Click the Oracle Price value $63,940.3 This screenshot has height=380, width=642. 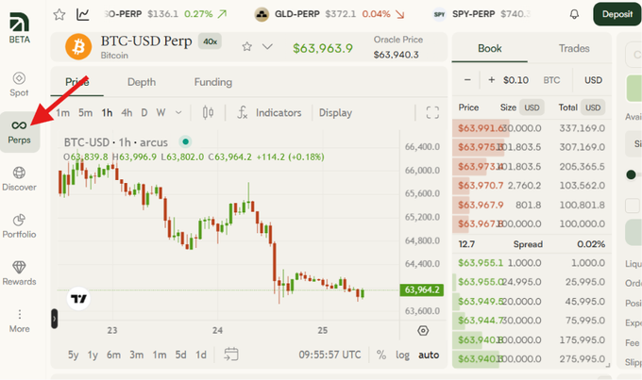(396, 55)
